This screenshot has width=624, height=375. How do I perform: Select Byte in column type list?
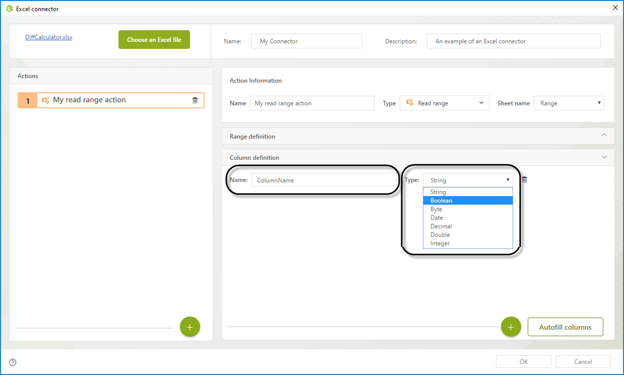tap(436, 209)
